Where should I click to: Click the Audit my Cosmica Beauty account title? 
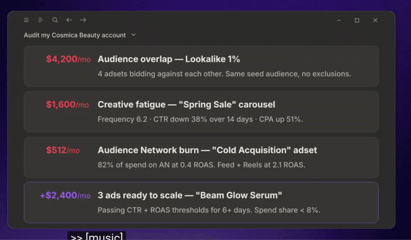[75, 35]
